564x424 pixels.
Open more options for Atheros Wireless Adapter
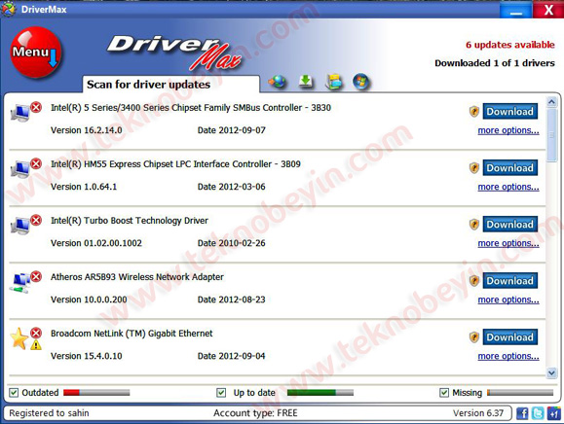(x=508, y=300)
